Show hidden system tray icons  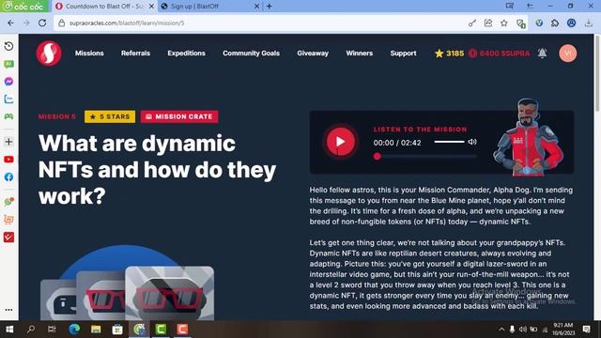[501, 330]
